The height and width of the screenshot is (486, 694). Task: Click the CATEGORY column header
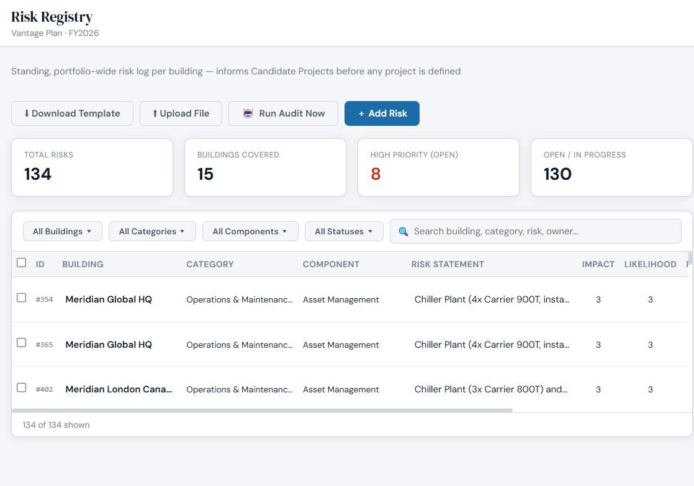click(x=210, y=264)
